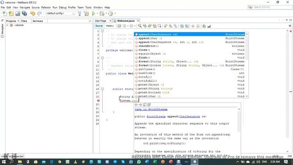Click the javadoc popup vertical scrollbar
293x165 pixels.
pyautogui.click(x=239, y=121)
